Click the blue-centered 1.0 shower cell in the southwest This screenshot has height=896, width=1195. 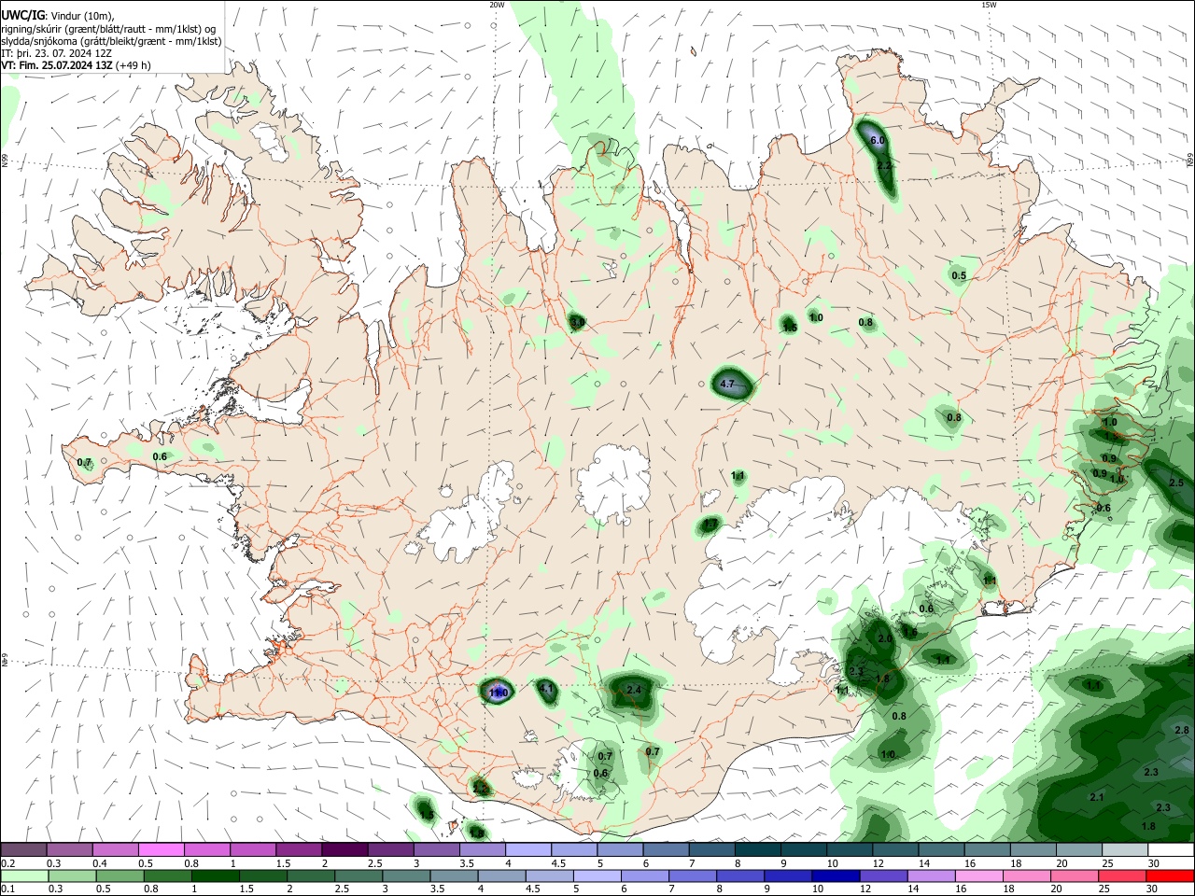pyautogui.click(x=498, y=692)
